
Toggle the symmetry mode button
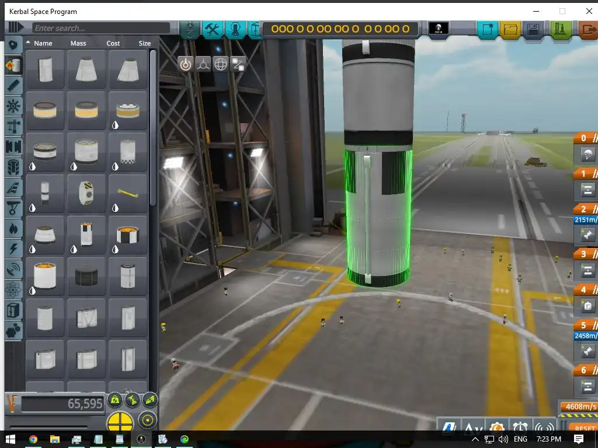click(x=120, y=421)
